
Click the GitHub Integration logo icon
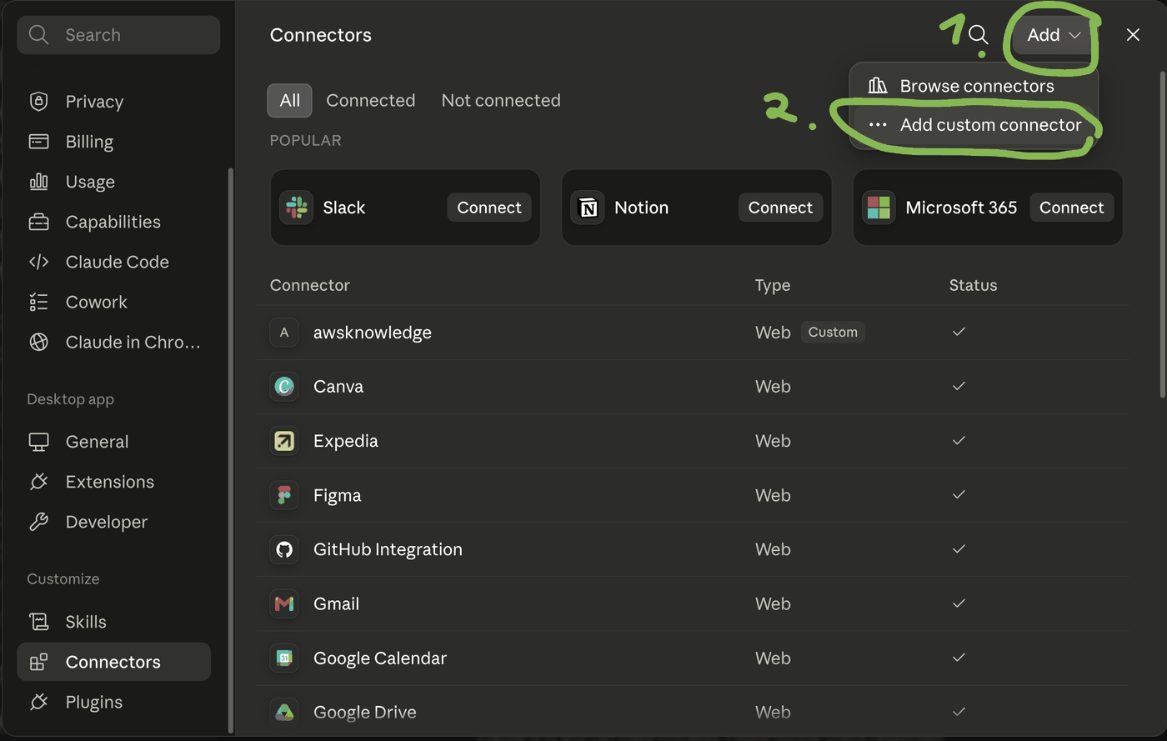coord(284,549)
